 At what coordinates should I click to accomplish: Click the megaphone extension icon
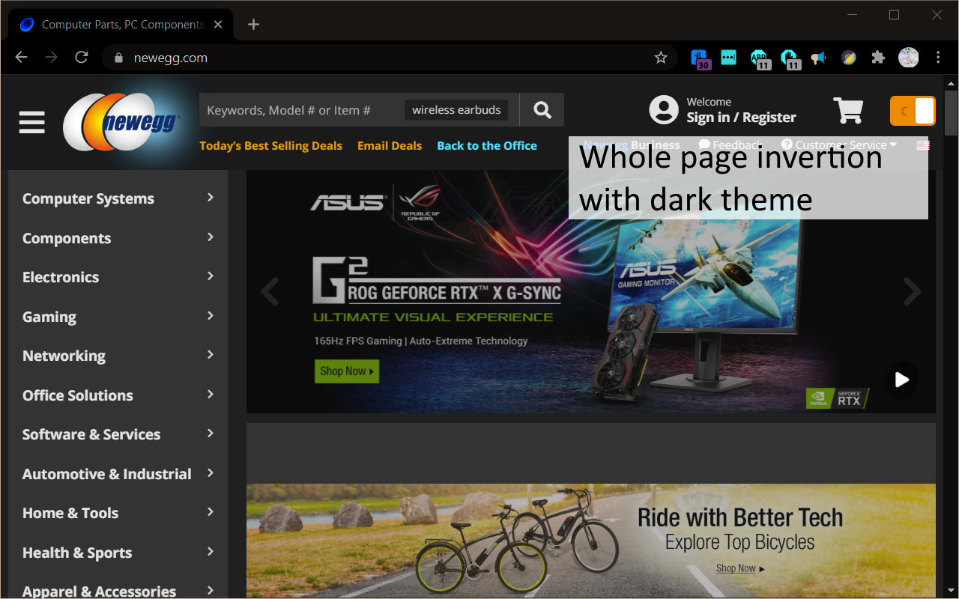pyautogui.click(x=818, y=58)
